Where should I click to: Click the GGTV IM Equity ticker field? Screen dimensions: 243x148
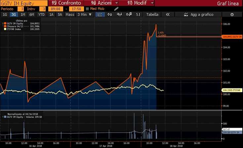point(24,3)
